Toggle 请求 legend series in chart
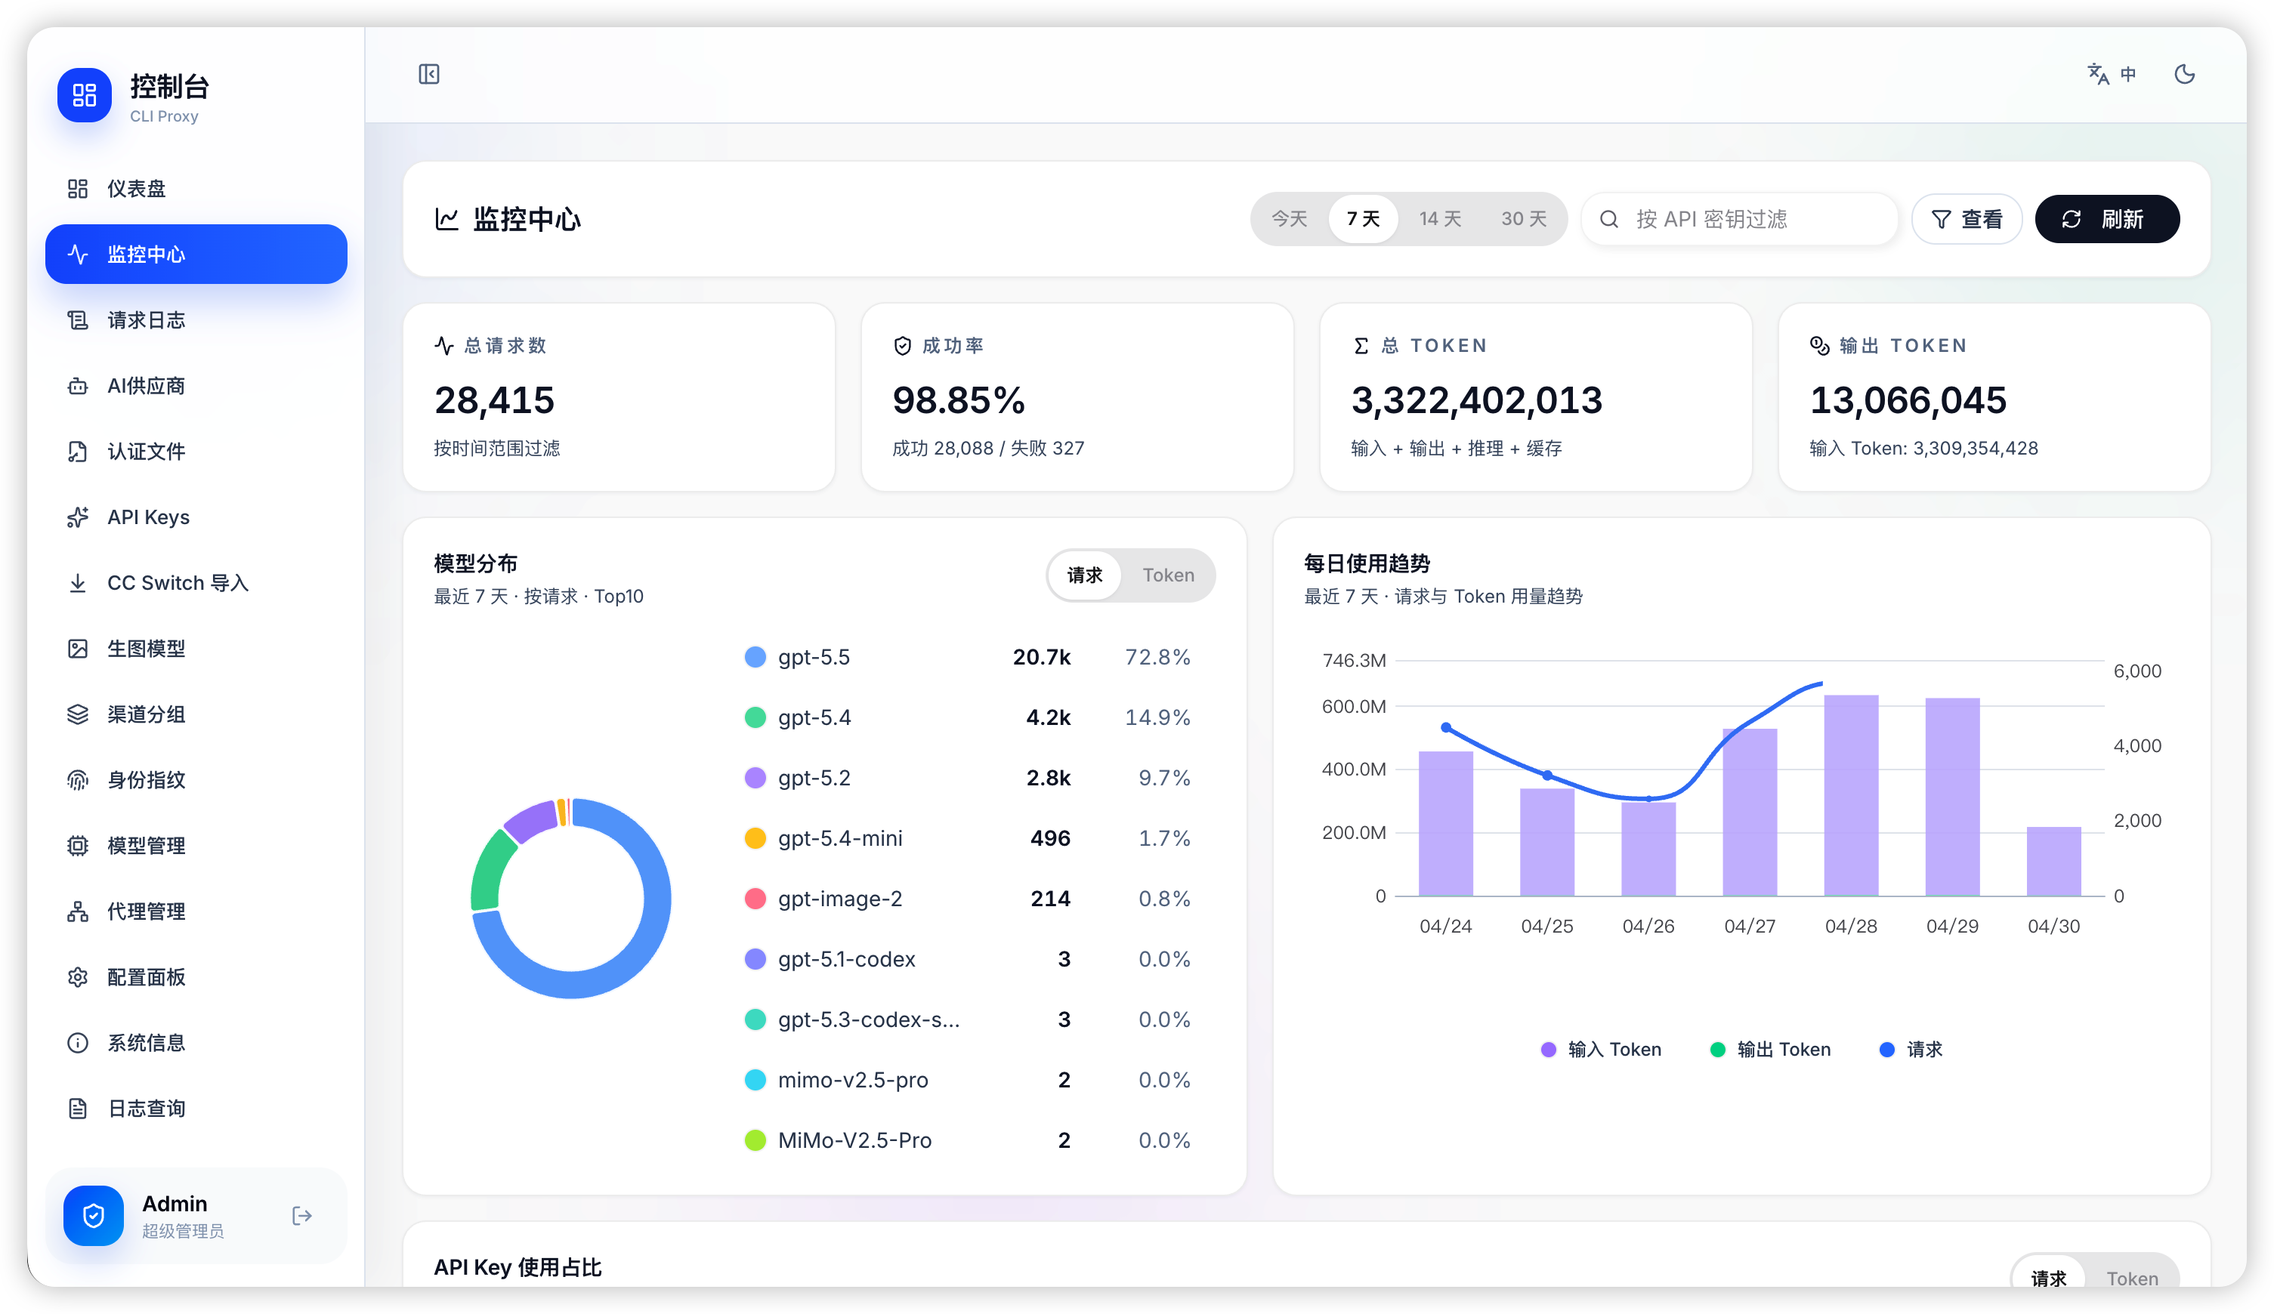 pos(1911,1050)
